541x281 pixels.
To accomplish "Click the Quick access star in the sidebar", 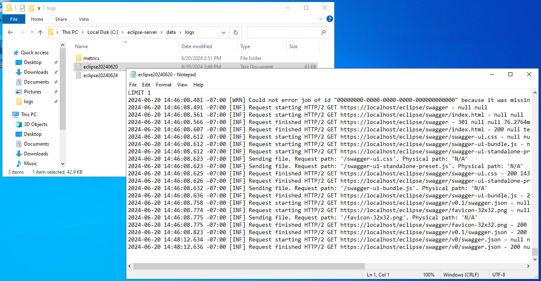I will 16,53.
